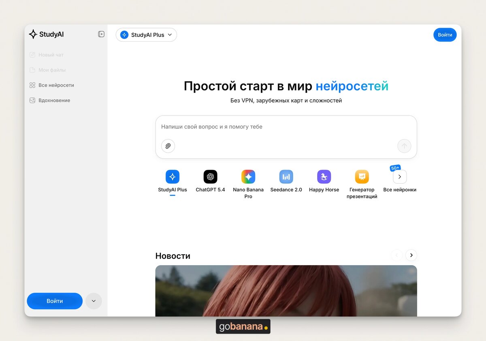Click the Новый чат edit icon
Screen dimensions: 486x341
pos(32,55)
